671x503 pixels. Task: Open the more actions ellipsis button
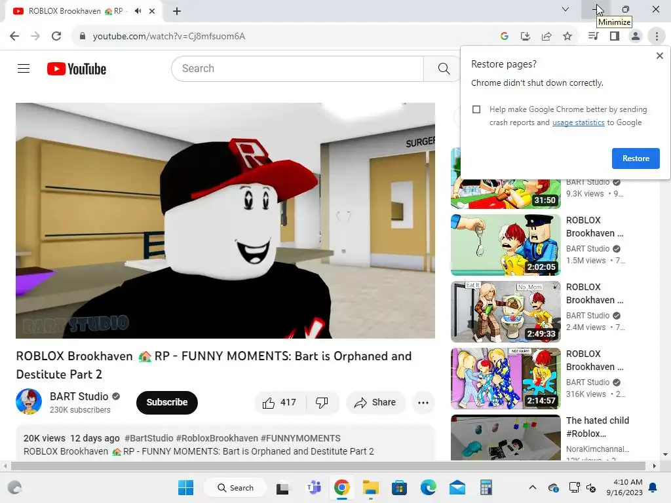pos(423,403)
